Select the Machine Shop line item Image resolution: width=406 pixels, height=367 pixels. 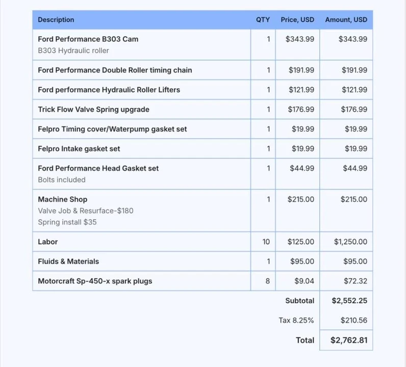(202, 211)
